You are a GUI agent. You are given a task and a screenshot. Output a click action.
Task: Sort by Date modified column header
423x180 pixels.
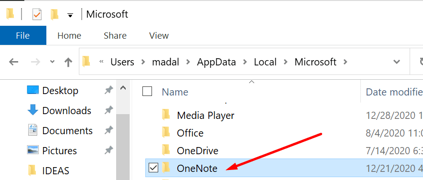394,92
